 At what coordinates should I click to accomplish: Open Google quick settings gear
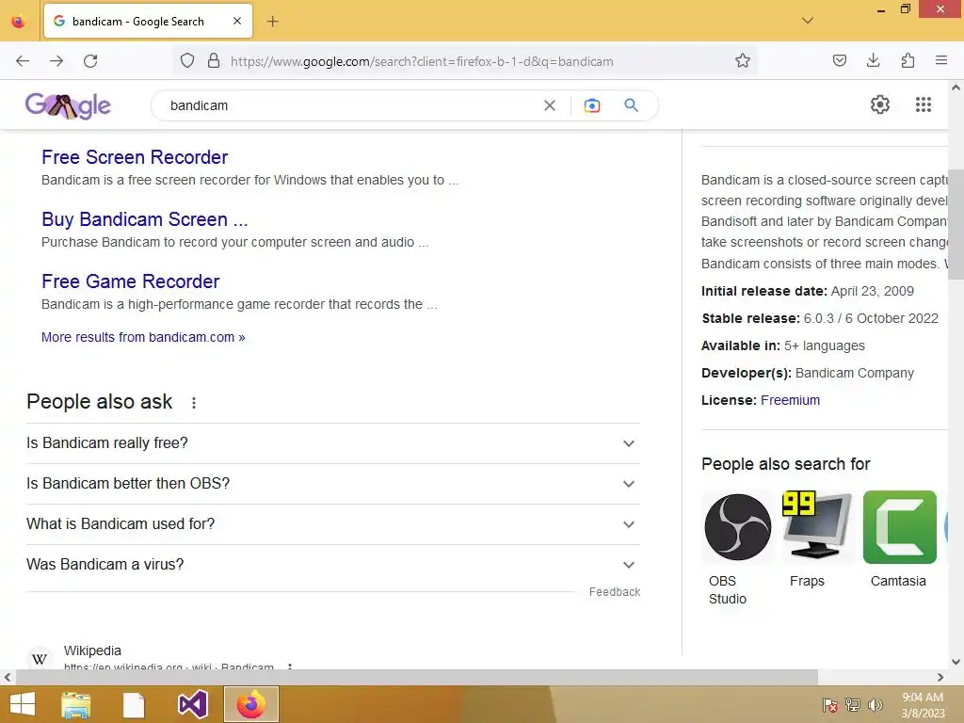[880, 104]
